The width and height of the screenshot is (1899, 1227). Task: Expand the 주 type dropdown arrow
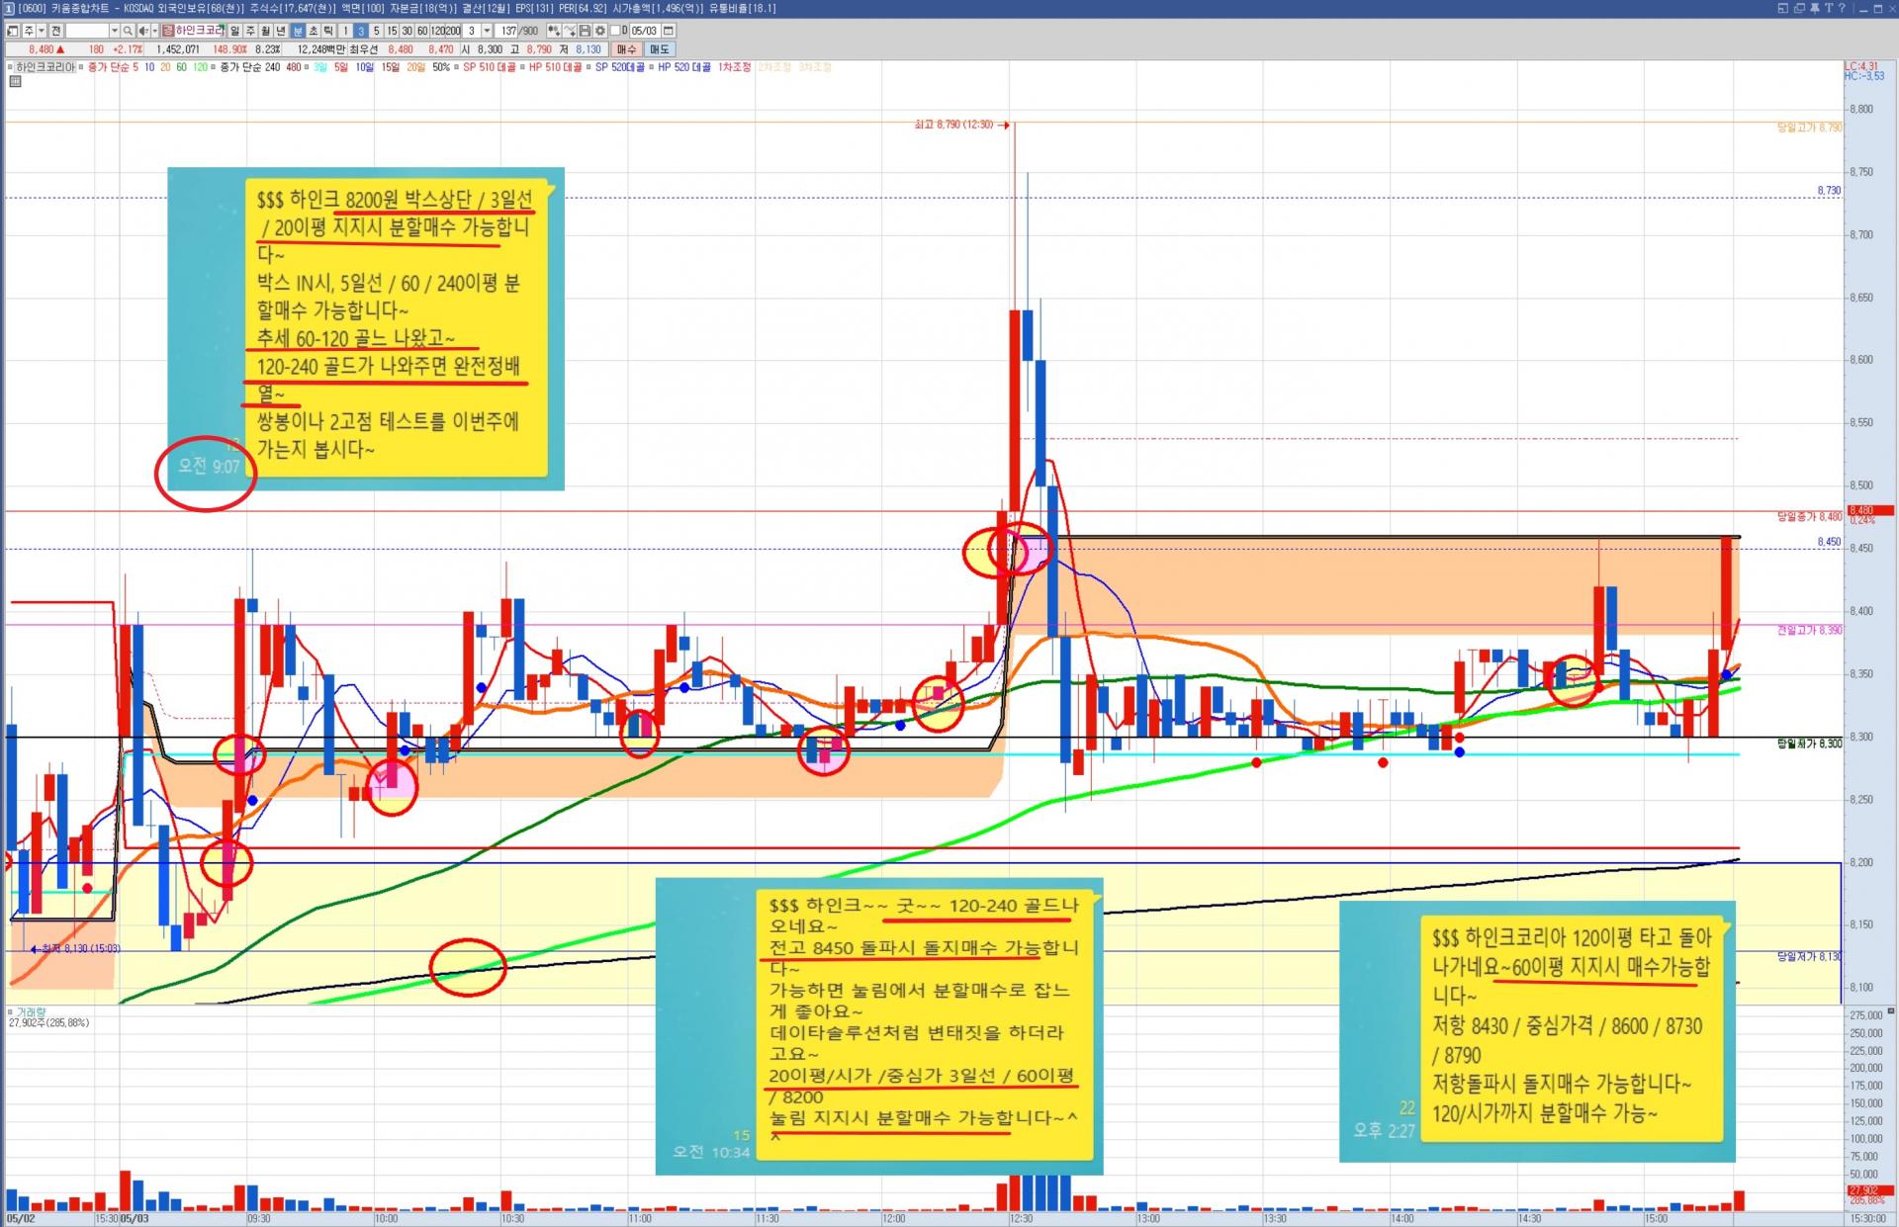tap(42, 31)
